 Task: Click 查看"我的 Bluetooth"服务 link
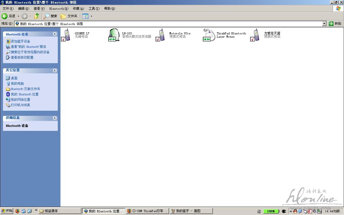[x=28, y=47]
